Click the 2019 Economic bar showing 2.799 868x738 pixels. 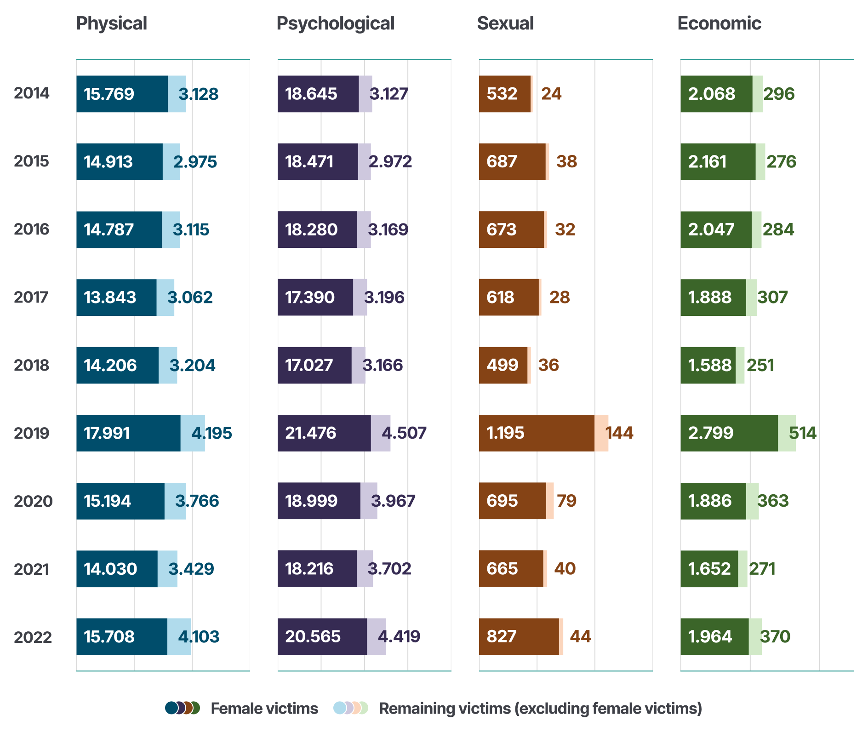[x=729, y=433]
